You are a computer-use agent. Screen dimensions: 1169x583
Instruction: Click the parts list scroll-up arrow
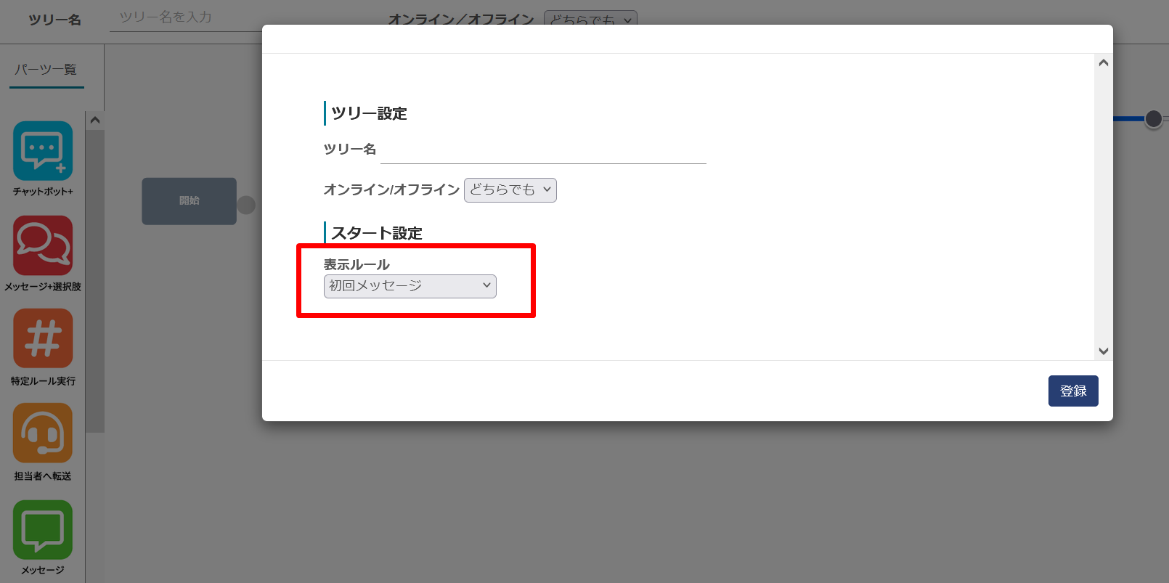[x=94, y=121]
